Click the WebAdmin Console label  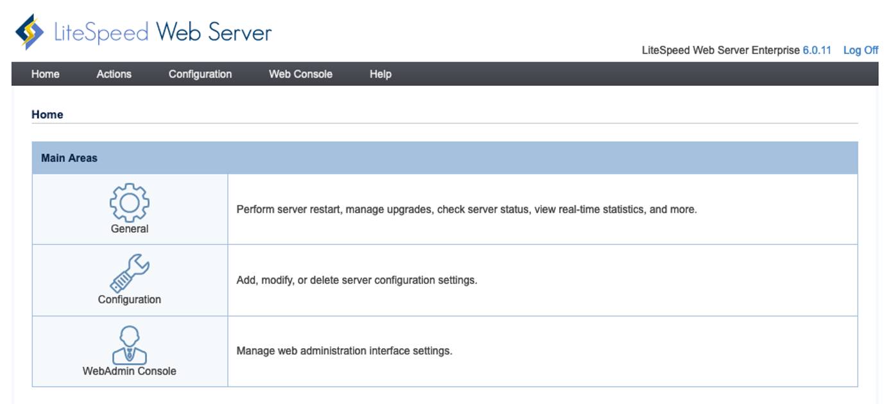click(130, 371)
